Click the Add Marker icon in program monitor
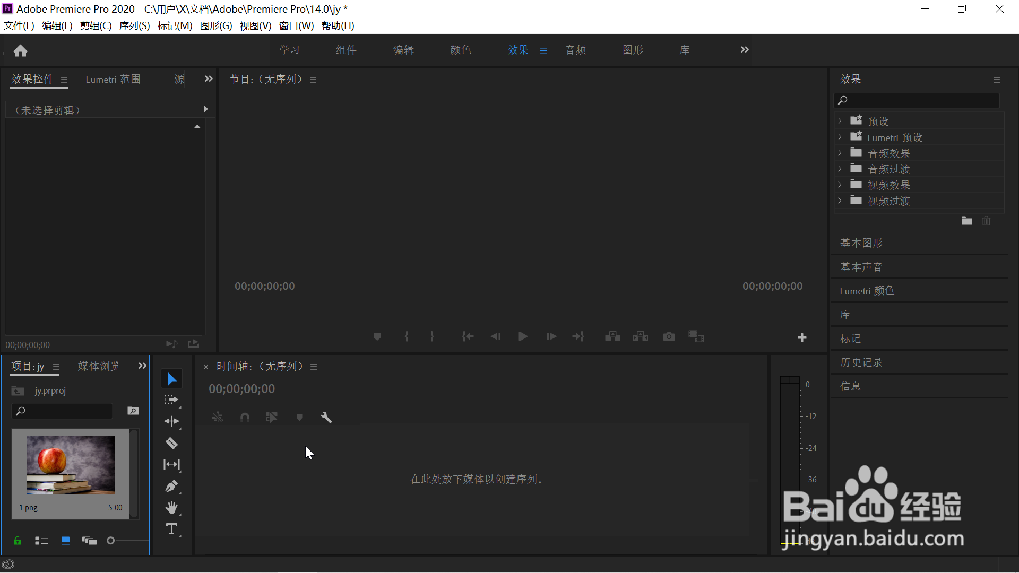 click(377, 336)
